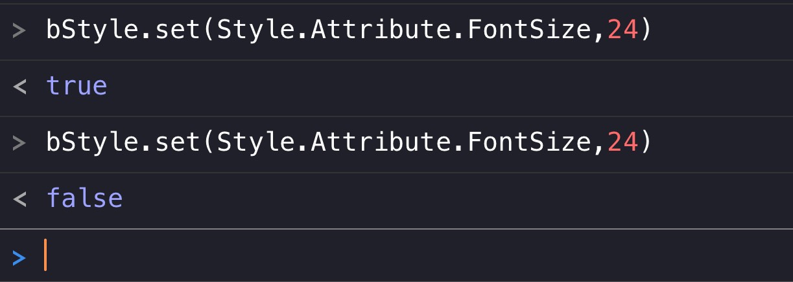Select the false return value
793x282 pixels.
[84, 199]
